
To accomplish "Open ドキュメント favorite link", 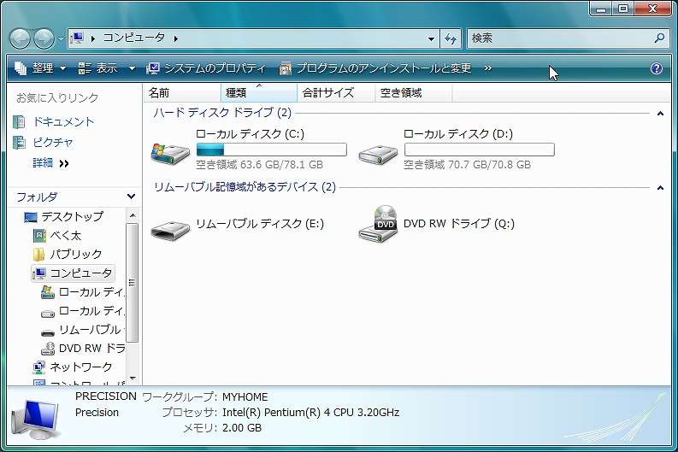I will pyautogui.click(x=63, y=122).
